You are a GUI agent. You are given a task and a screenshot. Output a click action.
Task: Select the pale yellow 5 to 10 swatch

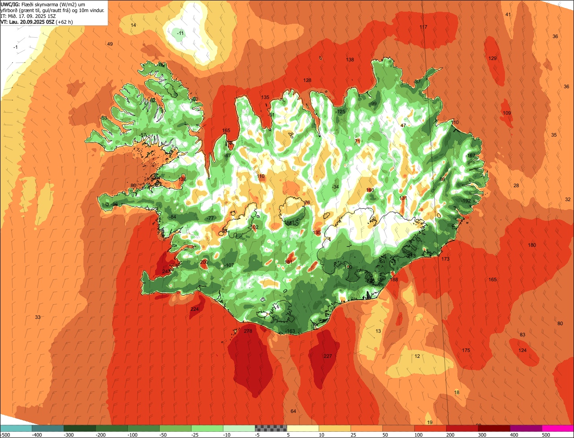[x=303, y=428]
